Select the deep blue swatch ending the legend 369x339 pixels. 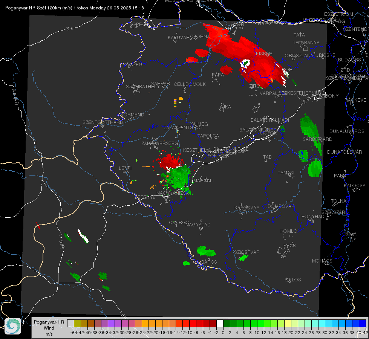point(363,323)
